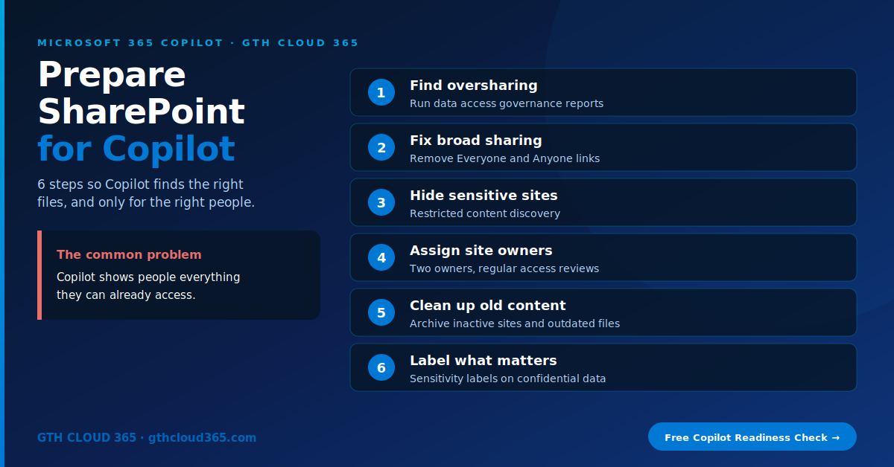Click 'Archive inactive sites and outdated files' text

pos(515,323)
